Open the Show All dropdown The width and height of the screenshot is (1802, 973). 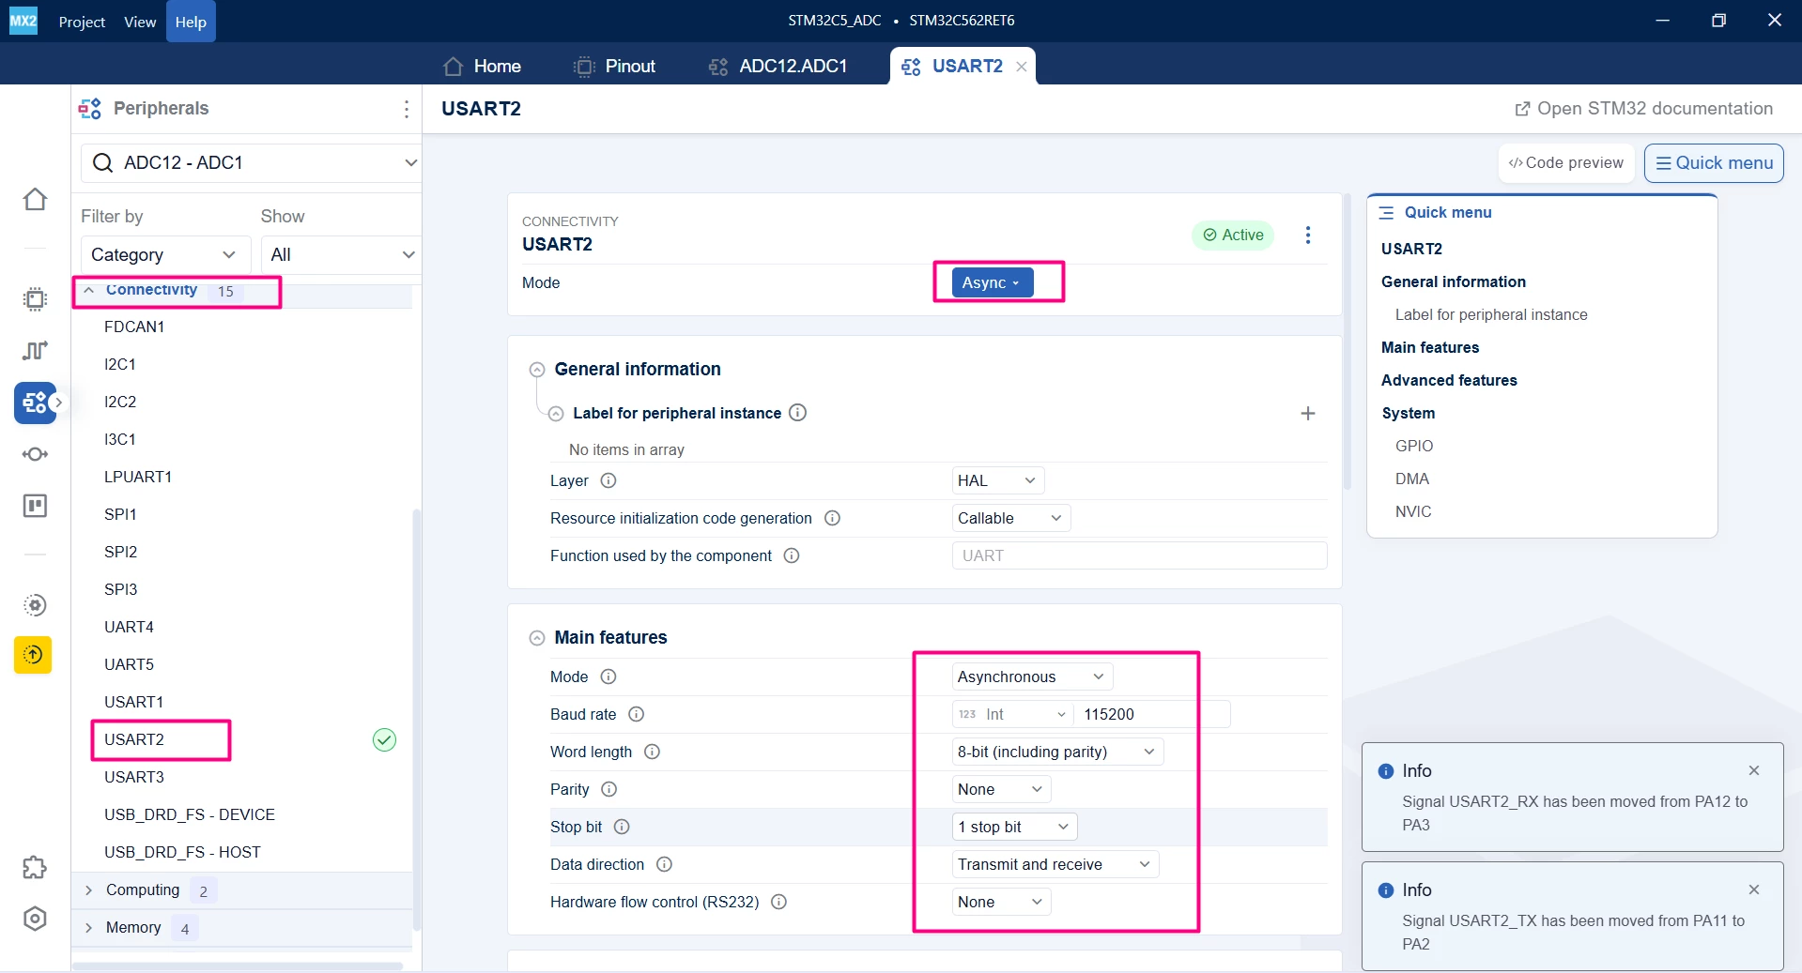click(x=341, y=254)
